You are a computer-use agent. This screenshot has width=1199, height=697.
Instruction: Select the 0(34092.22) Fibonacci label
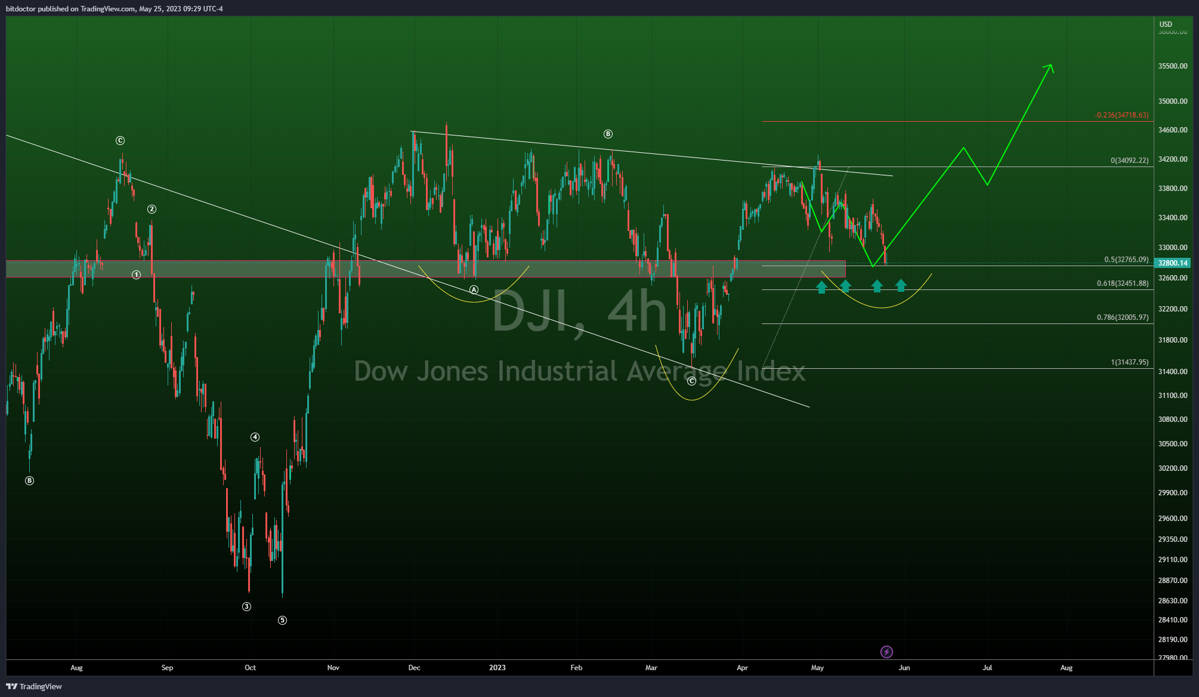[1129, 161]
